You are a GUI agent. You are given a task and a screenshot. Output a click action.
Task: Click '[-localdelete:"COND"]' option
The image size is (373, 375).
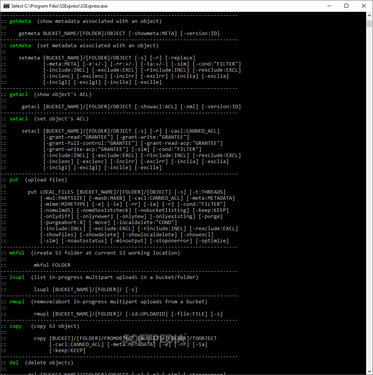tap(145, 223)
